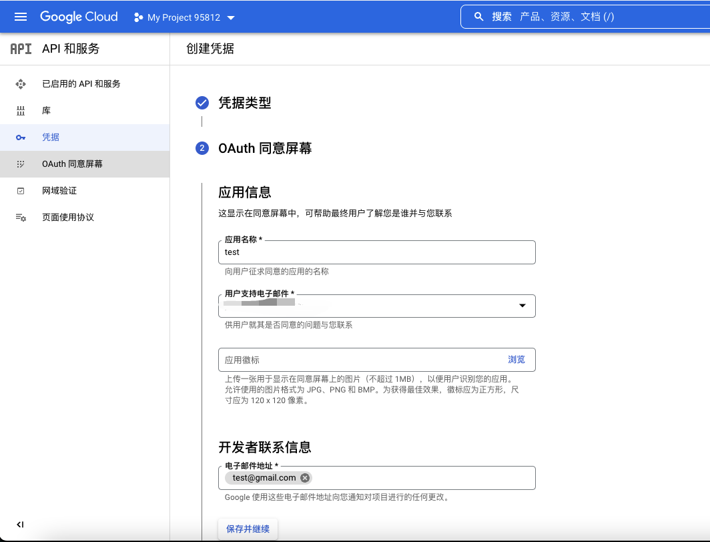Click the 应用名称 text field
The height and width of the screenshot is (542, 710).
point(376,253)
